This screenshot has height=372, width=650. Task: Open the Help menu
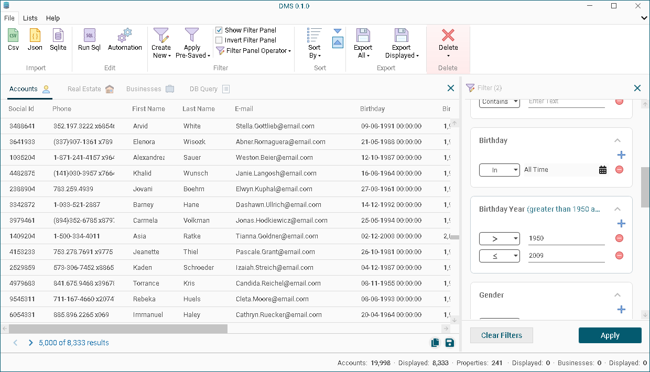pyautogui.click(x=53, y=18)
